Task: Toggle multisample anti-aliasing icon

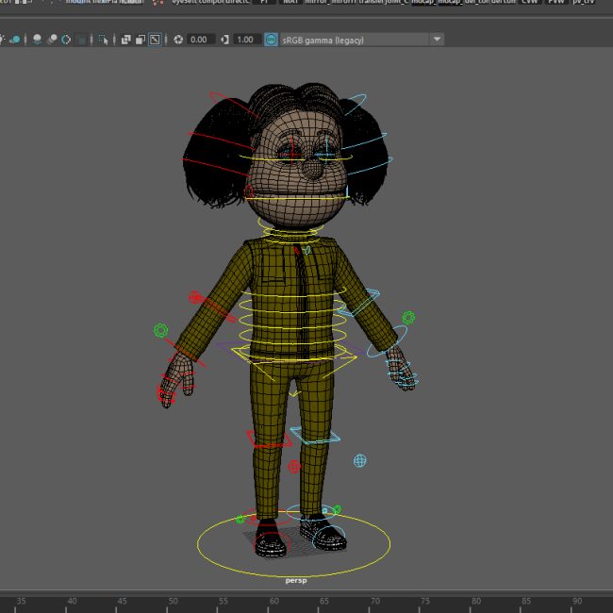Action: click(66, 39)
